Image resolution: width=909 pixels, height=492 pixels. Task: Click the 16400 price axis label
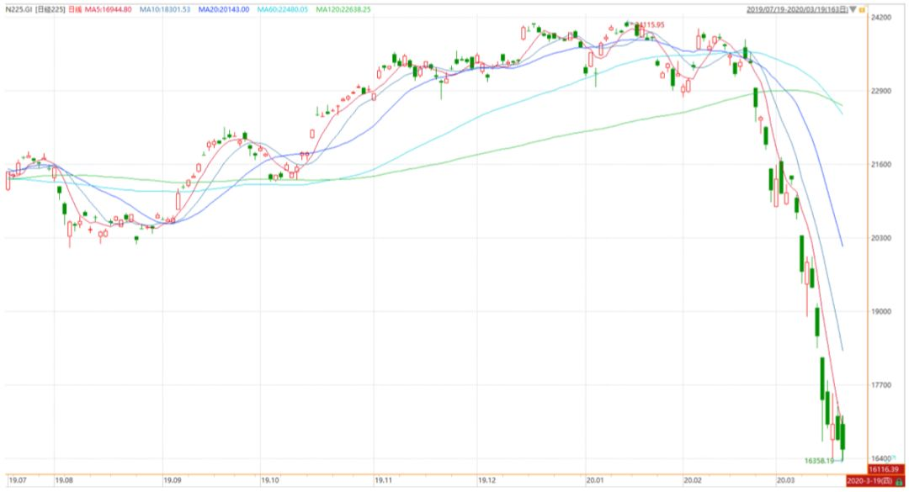pyautogui.click(x=881, y=458)
